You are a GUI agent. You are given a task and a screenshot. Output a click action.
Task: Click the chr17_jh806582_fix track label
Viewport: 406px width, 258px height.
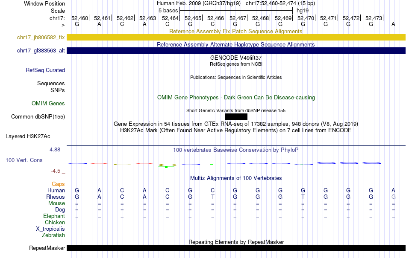click(41, 37)
